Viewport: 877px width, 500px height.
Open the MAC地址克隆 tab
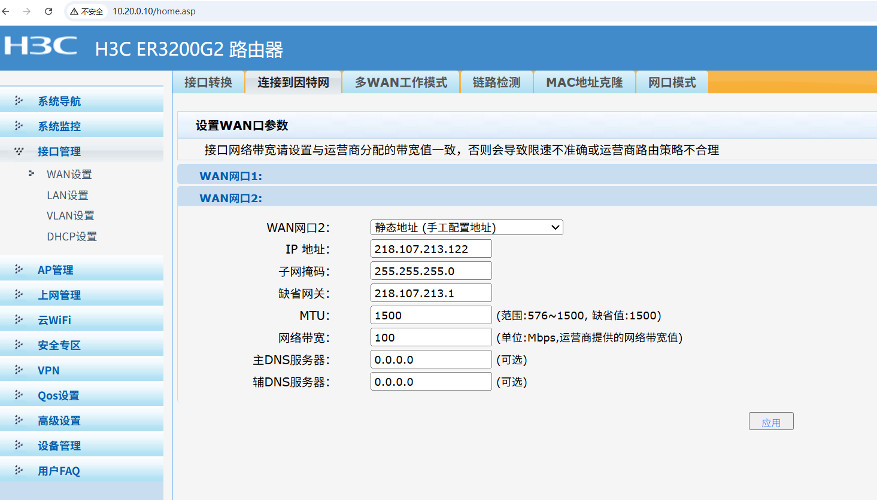point(584,83)
